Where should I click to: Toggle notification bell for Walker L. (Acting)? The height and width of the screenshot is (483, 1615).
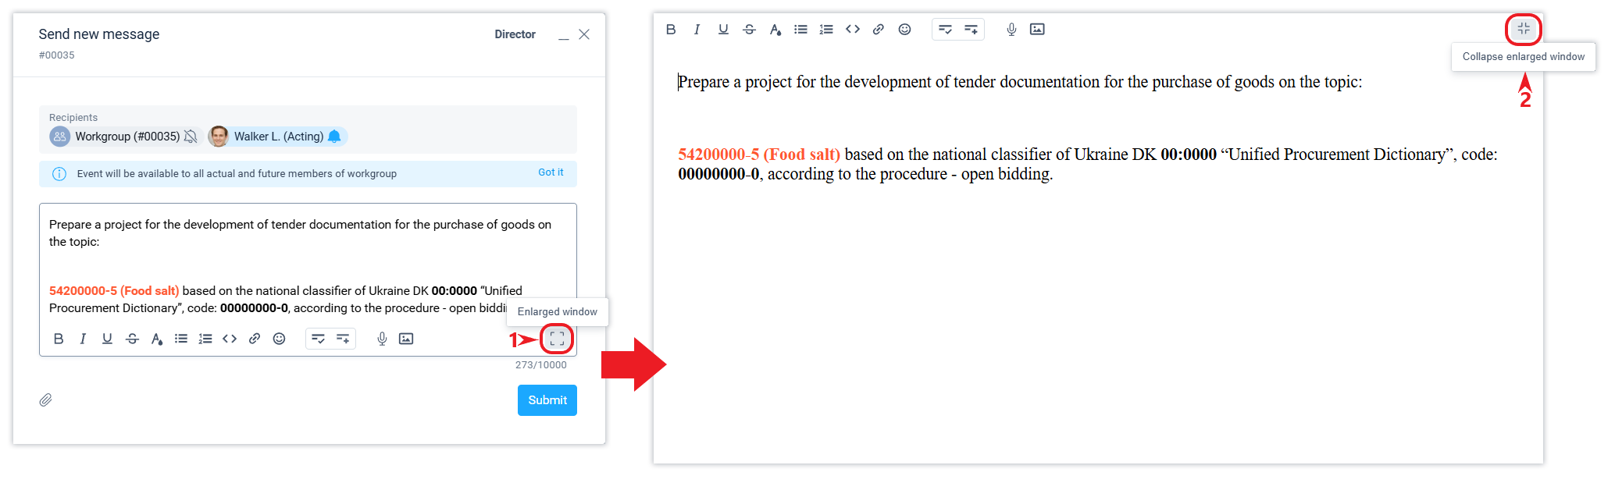point(334,137)
